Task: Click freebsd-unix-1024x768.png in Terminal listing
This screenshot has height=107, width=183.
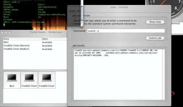Action: [x=51, y=15]
